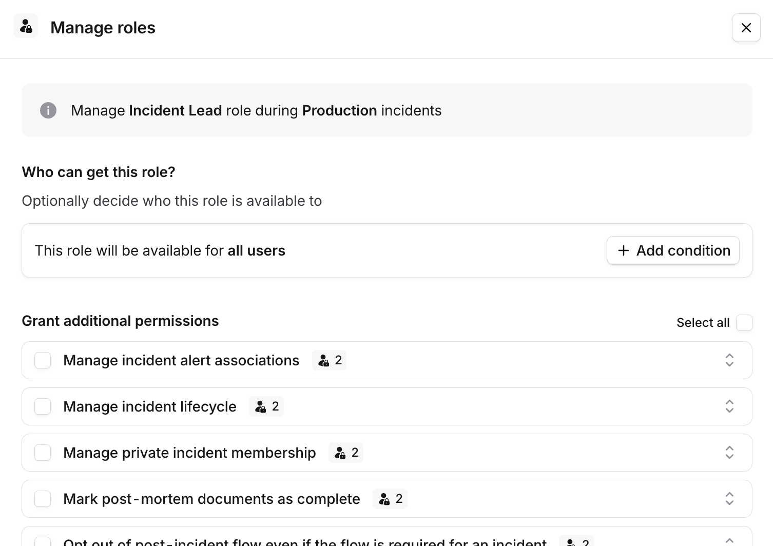773x546 pixels.
Task: Click the Add condition button
Action: (673, 250)
